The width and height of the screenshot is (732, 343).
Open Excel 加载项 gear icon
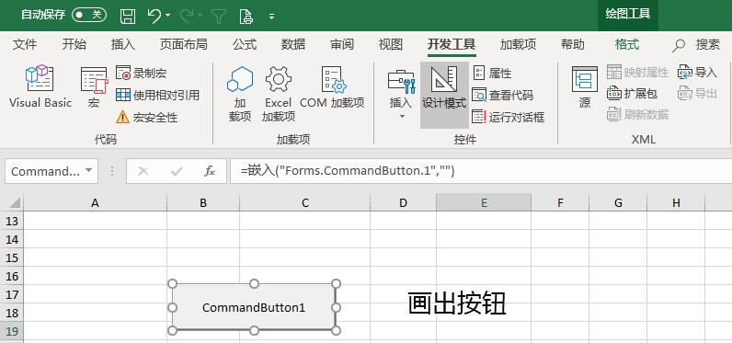279,94
